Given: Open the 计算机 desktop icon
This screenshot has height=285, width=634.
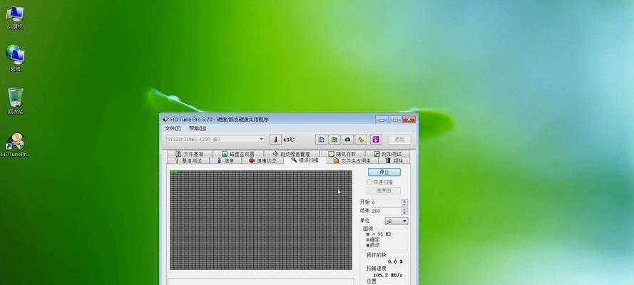Looking at the screenshot, I should pos(15,17).
